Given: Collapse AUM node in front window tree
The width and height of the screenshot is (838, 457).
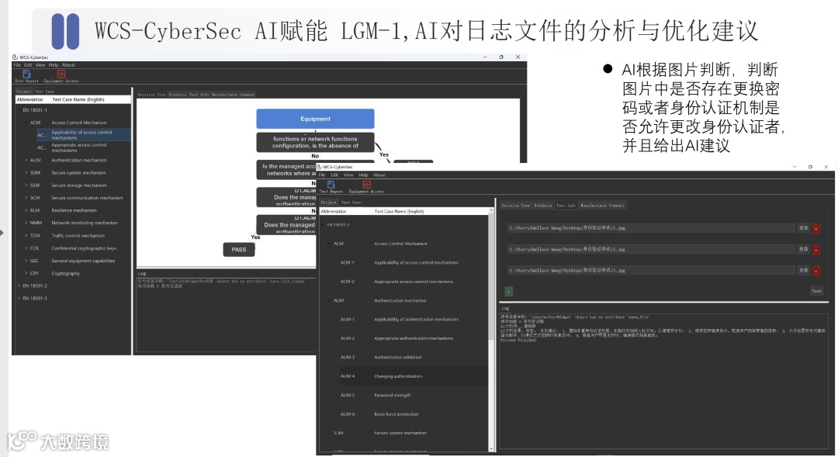Looking at the screenshot, I should [329, 300].
